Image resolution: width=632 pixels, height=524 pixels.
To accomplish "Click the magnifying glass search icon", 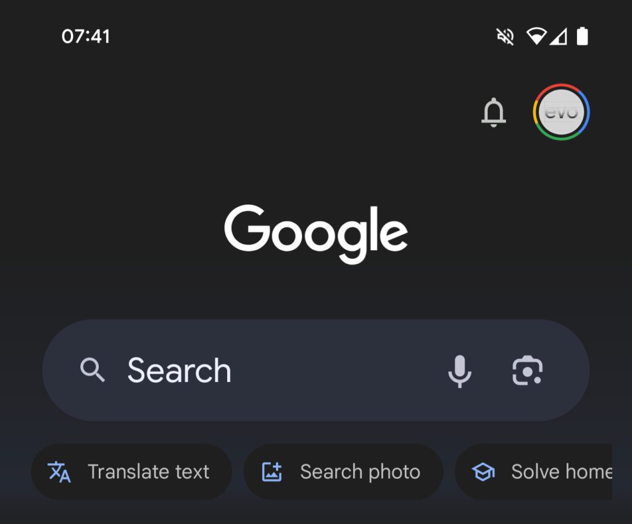I will [93, 370].
